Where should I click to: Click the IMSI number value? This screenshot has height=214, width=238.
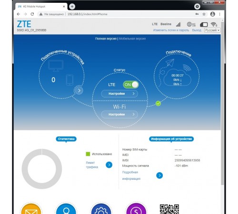coord(187,160)
